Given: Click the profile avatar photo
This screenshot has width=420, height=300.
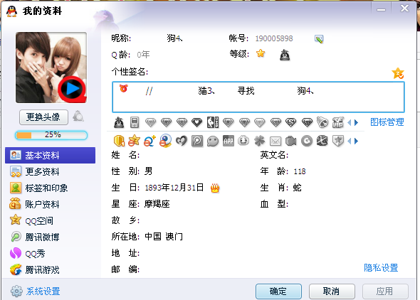Looking at the screenshot, I should (51, 68).
